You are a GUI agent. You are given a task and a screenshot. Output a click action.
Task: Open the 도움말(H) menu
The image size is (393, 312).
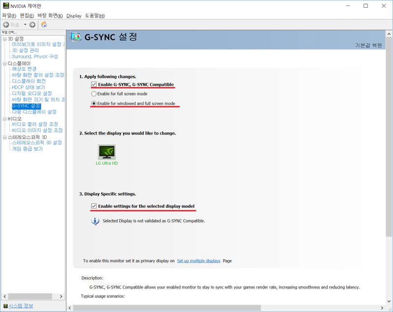95,16
